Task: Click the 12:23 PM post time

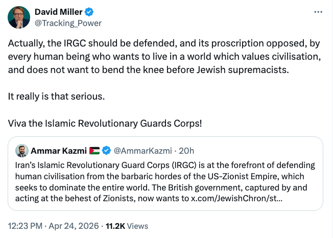Action: [x=23, y=225]
